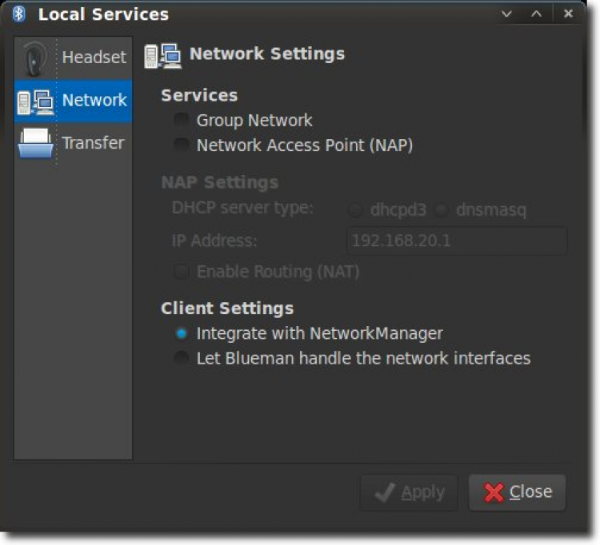Select the dhcpd3 server type
The image size is (600, 545).
(x=355, y=211)
